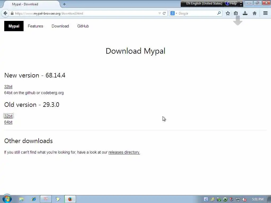Focus the address bar URL field
The height and width of the screenshot is (203, 271).
coord(87,13)
